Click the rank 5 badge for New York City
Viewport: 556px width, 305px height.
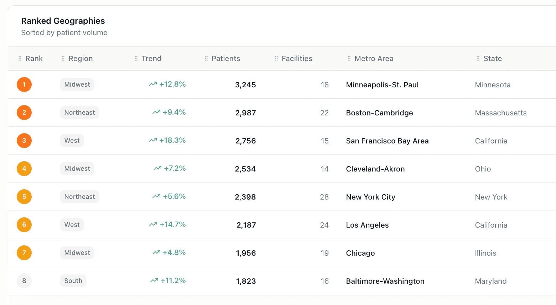coord(24,197)
